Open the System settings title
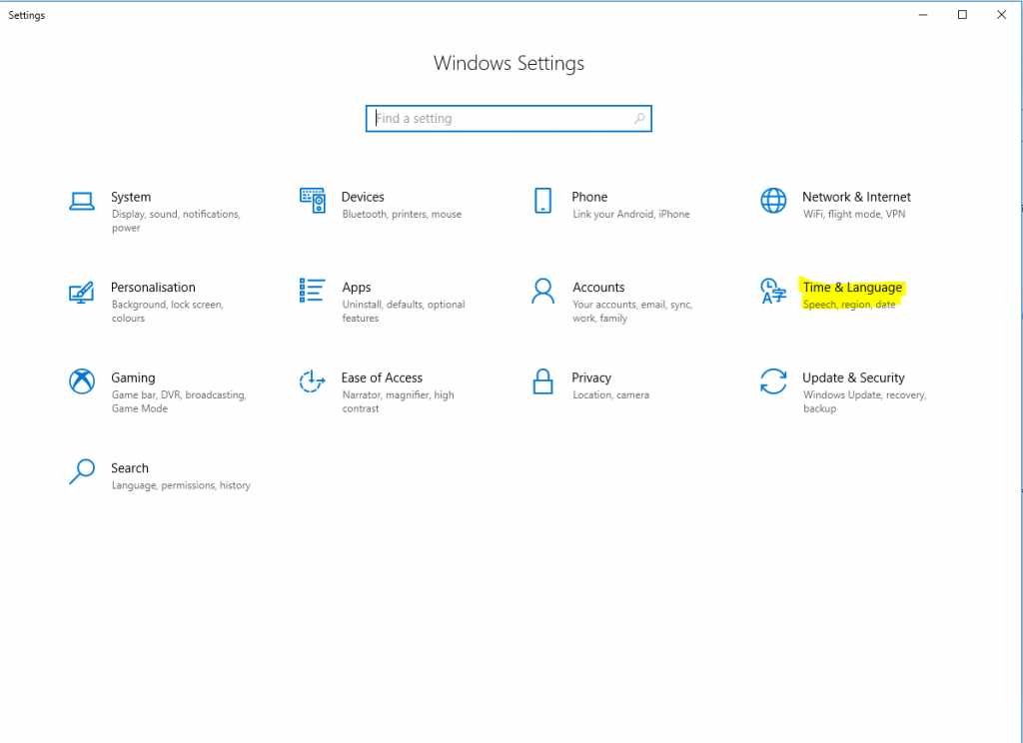 131,197
